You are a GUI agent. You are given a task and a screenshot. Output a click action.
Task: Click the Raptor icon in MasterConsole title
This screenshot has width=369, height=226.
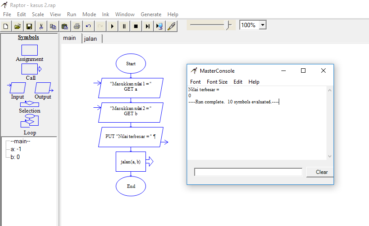194,71
